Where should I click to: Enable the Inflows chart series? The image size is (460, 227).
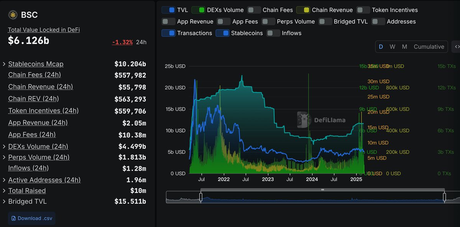click(273, 33)
